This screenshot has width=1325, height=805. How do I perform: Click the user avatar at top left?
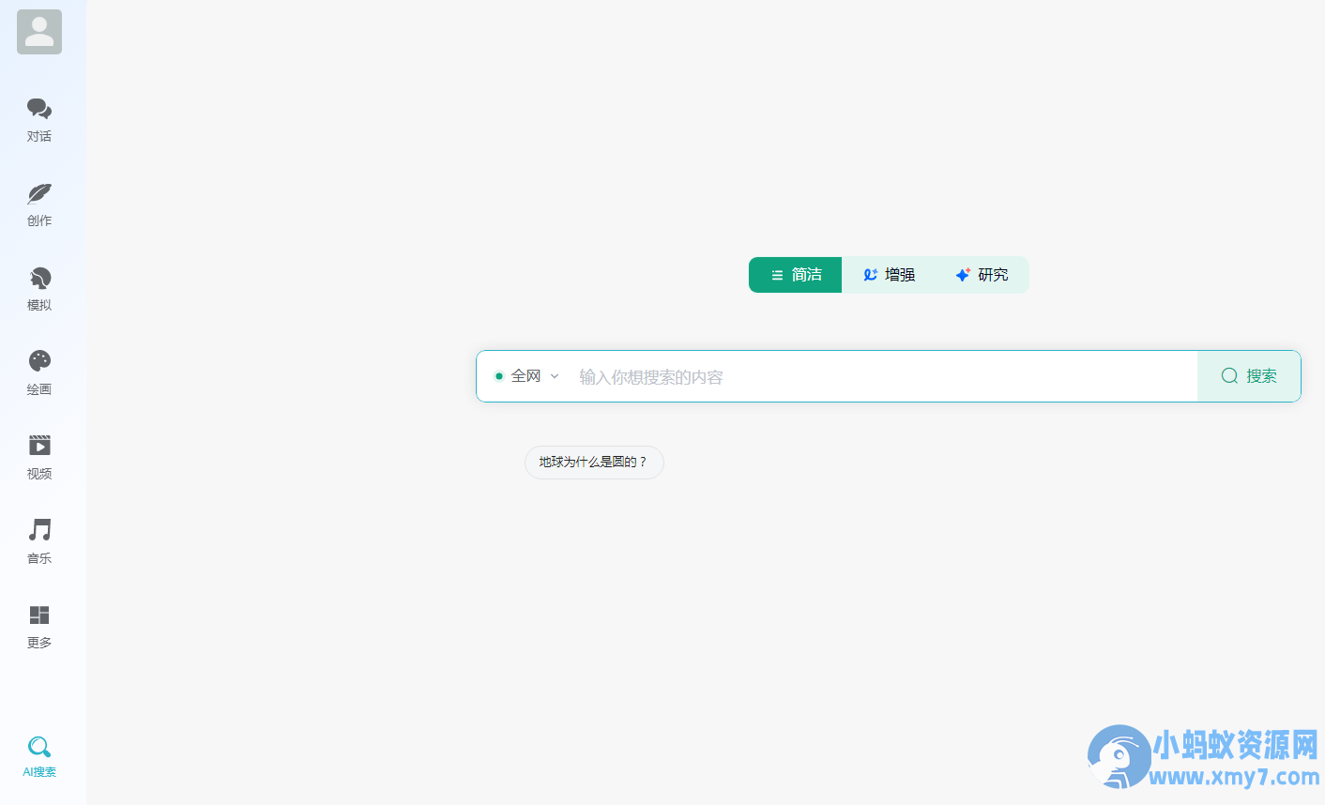pos(38,31)
